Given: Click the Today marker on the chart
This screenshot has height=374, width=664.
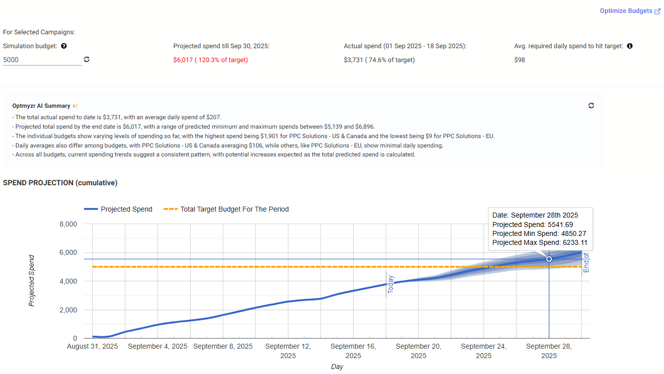Looking at the screenshot, I should coord(390,284).
